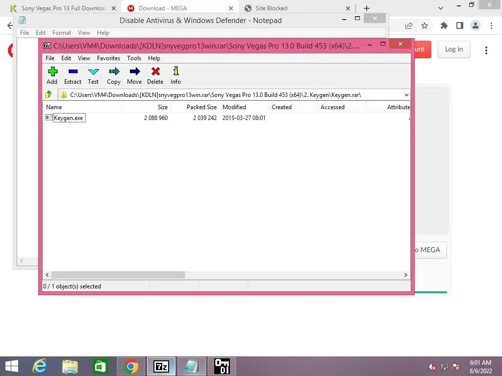Close the Sony Vegas Pro 13 tab
The image size is (502, 376).
pyautogui.click(x=114, y=8)
